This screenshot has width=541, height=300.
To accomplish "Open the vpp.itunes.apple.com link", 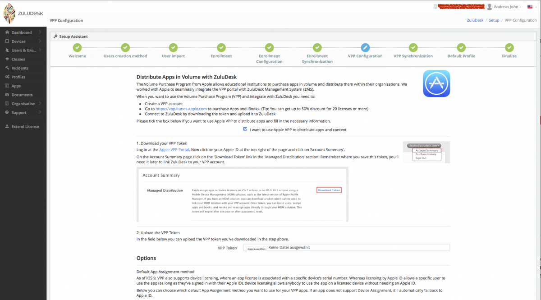I will (x=181, y=109).
